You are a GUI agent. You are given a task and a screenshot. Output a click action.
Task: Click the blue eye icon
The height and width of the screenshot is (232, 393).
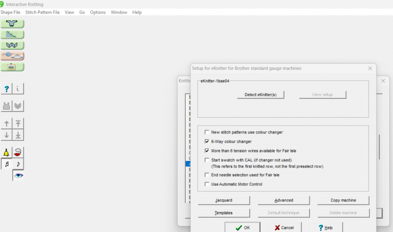pyautogui.click(x=18, y=176)
